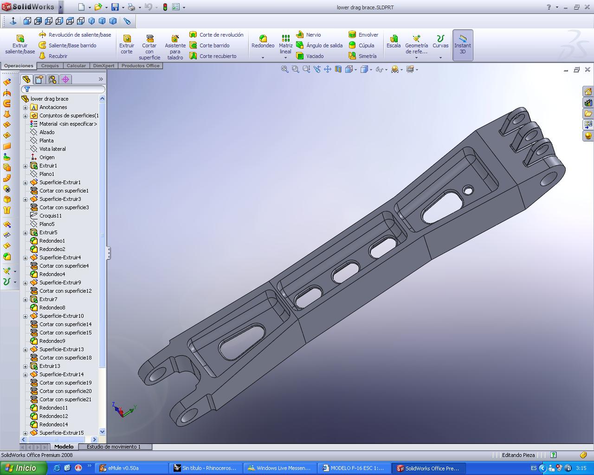Expand the Extruir1 feature node
Viewport: 594px width, 475px height.
(x=26, y=166)
